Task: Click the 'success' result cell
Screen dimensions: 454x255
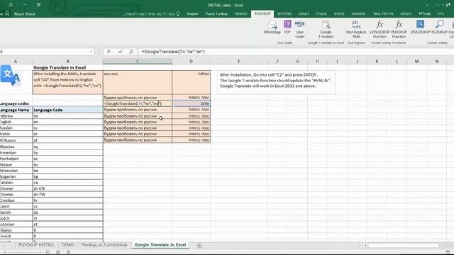Action: (x=138, y=82)
